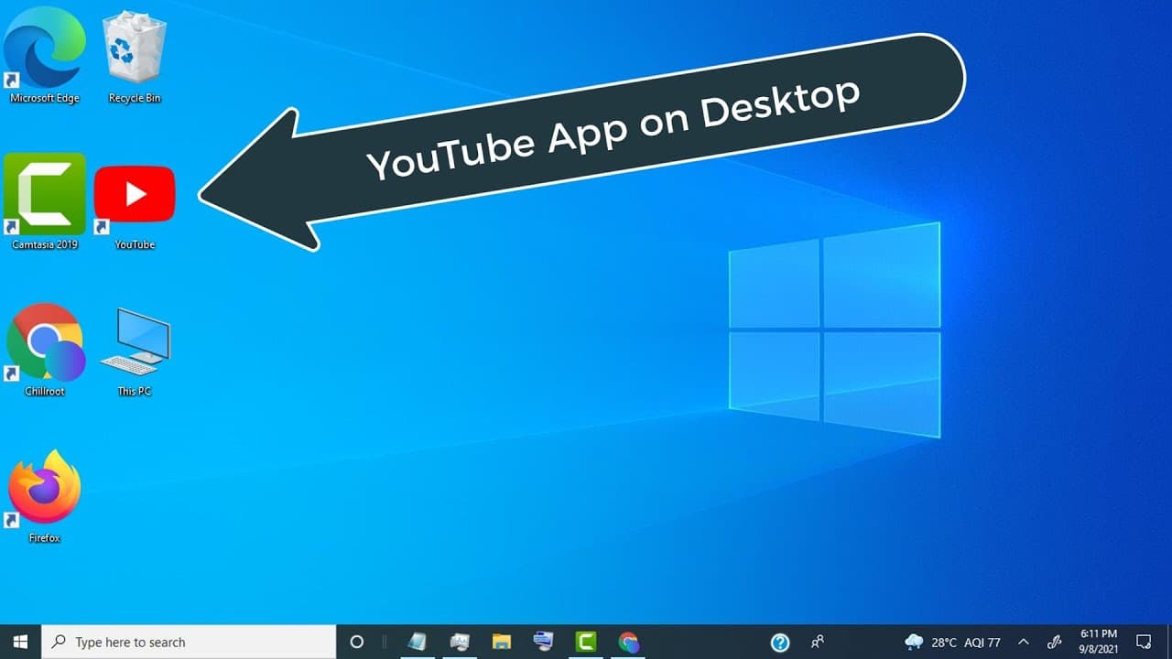Image resolution: width=1172 pixels, height=659 pixels.
Task: Open the clock showing 6:11 PM
Action: click(x=1099, y=642)
